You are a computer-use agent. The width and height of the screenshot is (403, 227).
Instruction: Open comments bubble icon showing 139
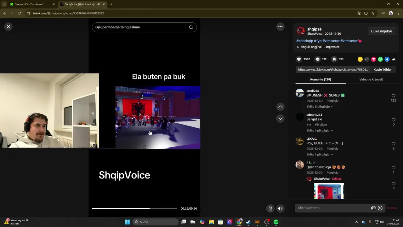point(317,59)
